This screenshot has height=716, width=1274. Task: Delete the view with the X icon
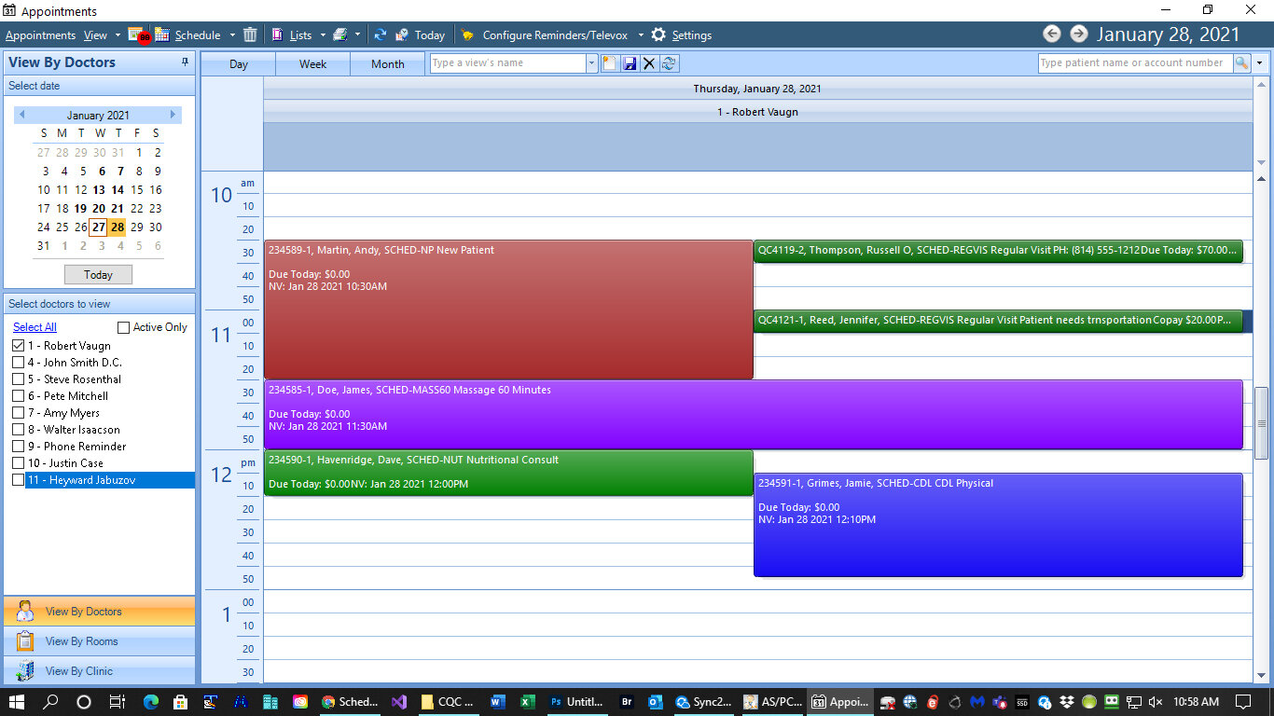[649, 63]
